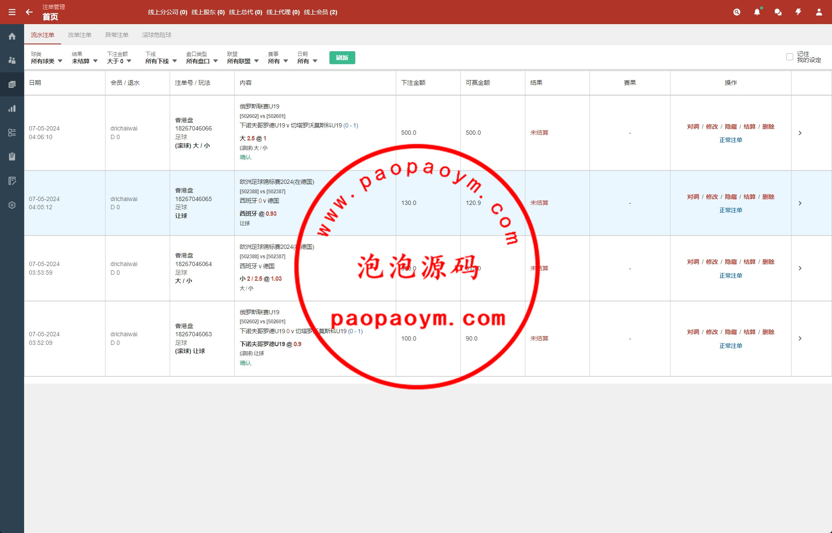The width and height of the screenshot is (832, 533).
Task: Open the hamburger menu icon
Action: [12, 12]
